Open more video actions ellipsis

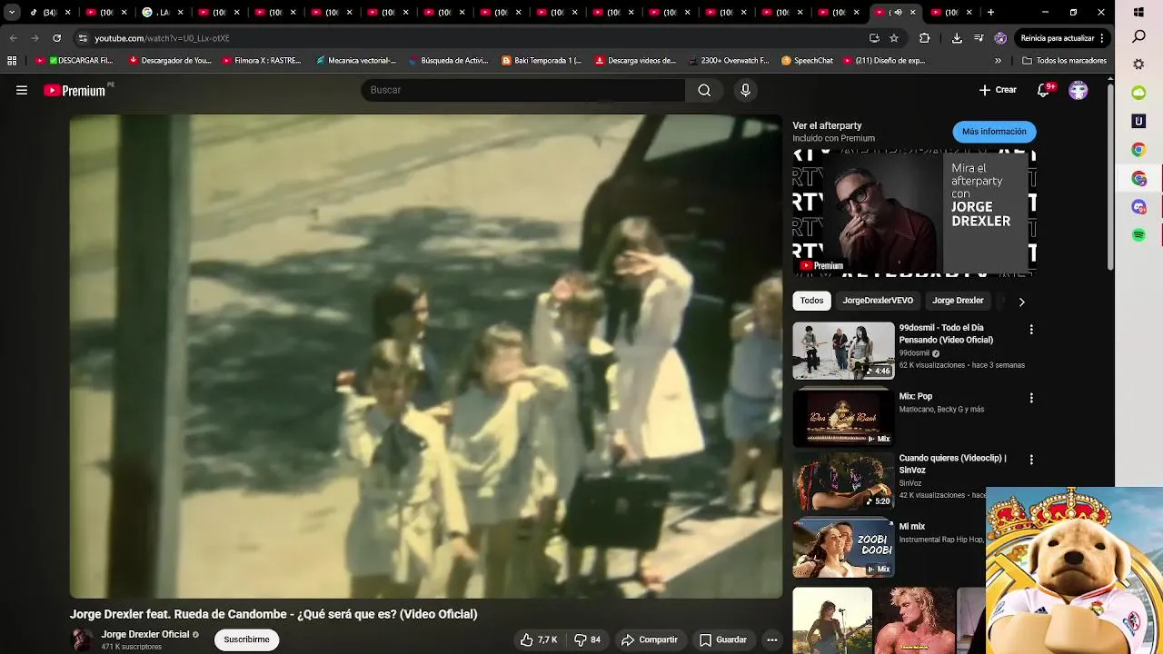771,639
